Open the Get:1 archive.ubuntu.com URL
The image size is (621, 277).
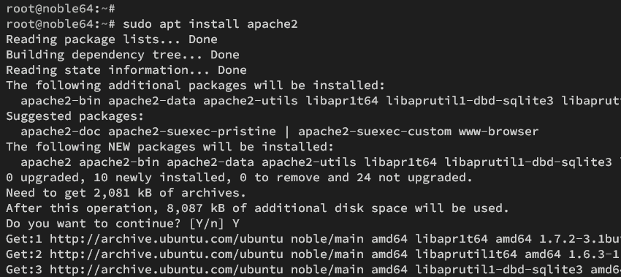coord(167,239)
